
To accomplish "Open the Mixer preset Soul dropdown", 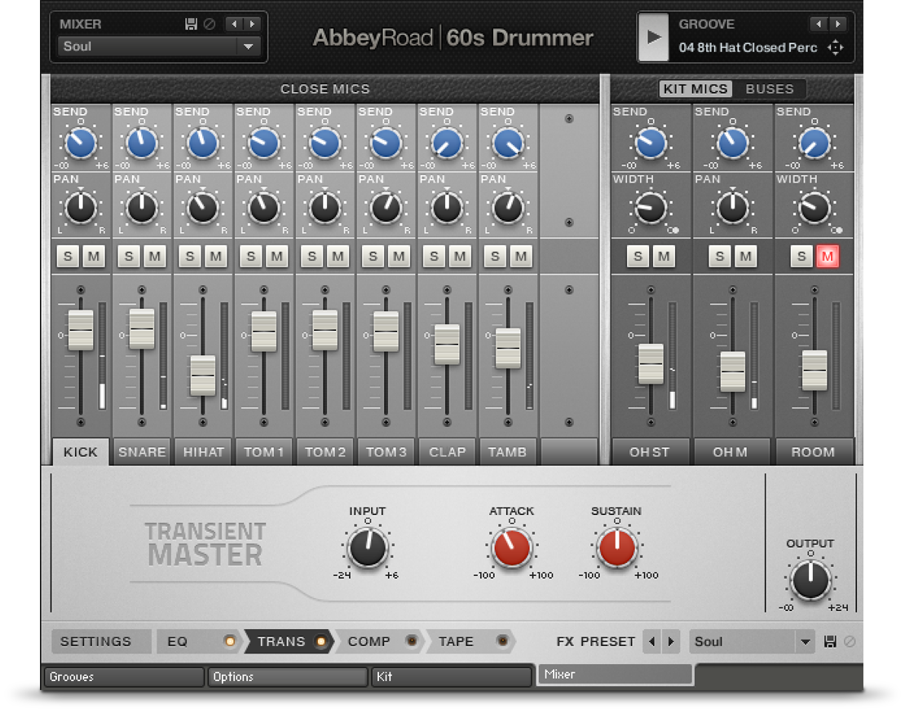I will coord(159,46).
